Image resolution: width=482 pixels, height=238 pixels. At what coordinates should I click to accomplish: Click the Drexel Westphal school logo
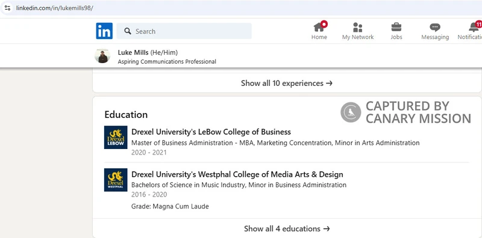(x=116, y=180)
